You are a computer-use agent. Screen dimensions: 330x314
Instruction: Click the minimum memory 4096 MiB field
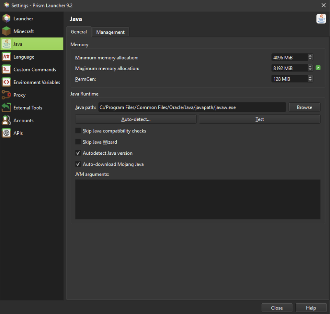pyautogui.click(x=290, y=57)
